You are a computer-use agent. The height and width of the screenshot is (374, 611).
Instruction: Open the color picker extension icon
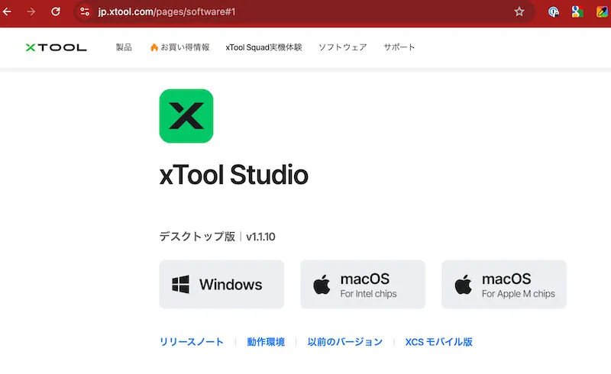coord(602,11)
